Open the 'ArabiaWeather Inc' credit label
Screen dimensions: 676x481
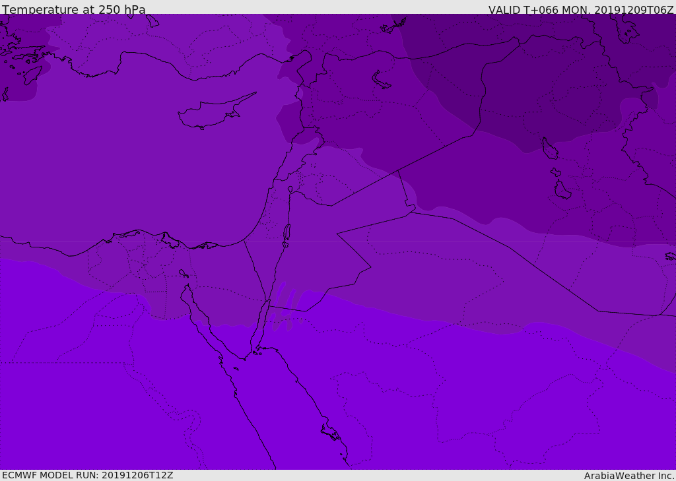tap(628, 476)
